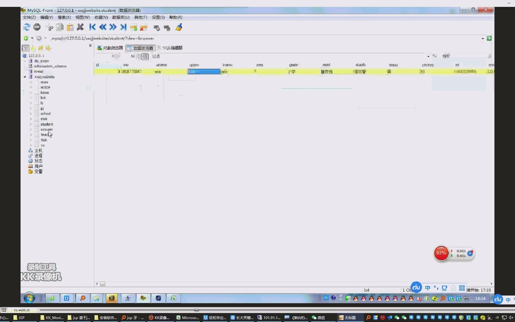The height and width of the screenshot is (322, 515).
Task: Expand the stok table node
Action: click(31, 119)
